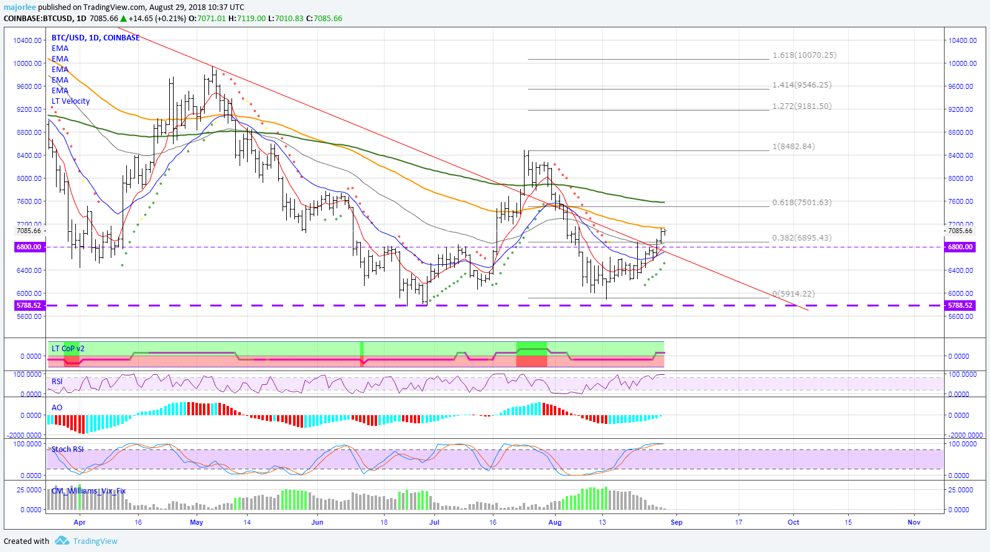Select the RSI indicator pane label

pyautogui.click(x=57, y=382)
